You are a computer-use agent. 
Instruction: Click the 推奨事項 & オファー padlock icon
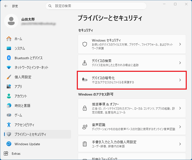click(84, 108)
